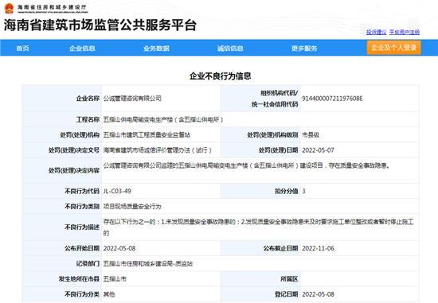The height and width of the screenshot is (303, 438).
Task: Select publish start date 2022-05-08
Action: click(119, 248)
